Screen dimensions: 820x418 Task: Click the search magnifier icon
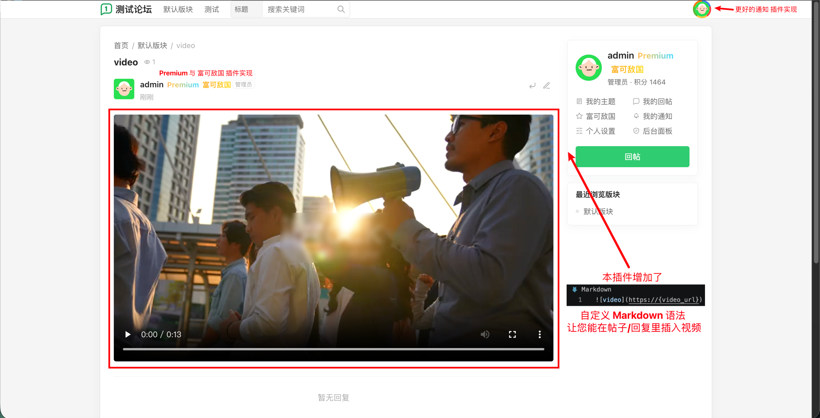(341, 9)
